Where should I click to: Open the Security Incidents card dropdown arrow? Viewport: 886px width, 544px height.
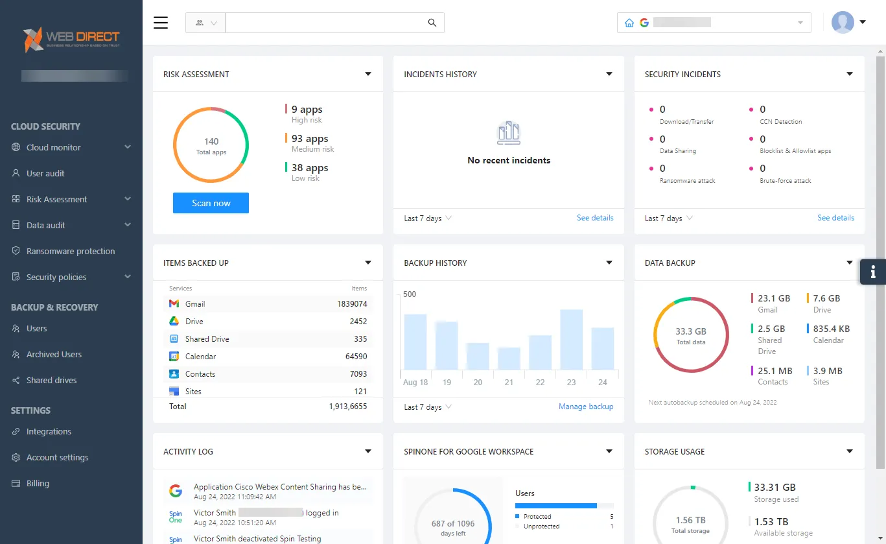click(850, 74)
